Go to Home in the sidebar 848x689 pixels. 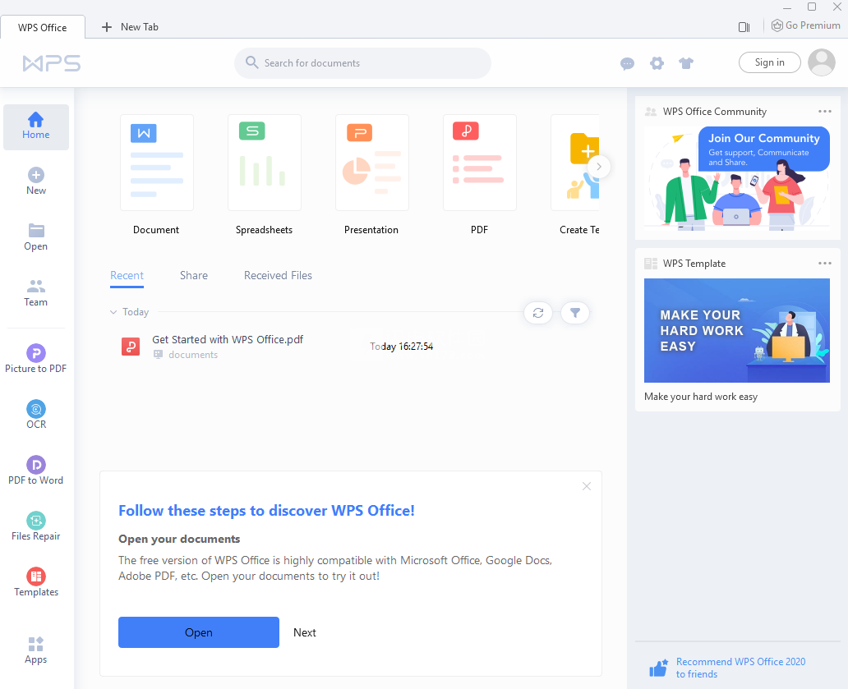pos(35,127)
